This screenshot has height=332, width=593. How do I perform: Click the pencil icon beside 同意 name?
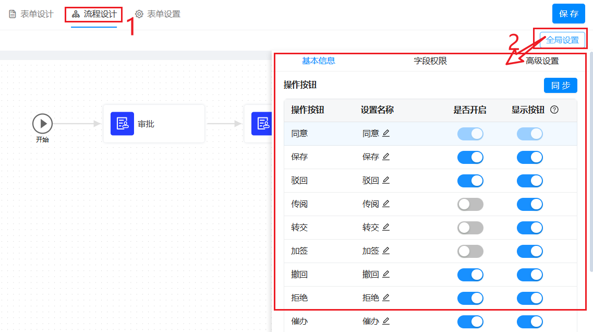(386, 134)
